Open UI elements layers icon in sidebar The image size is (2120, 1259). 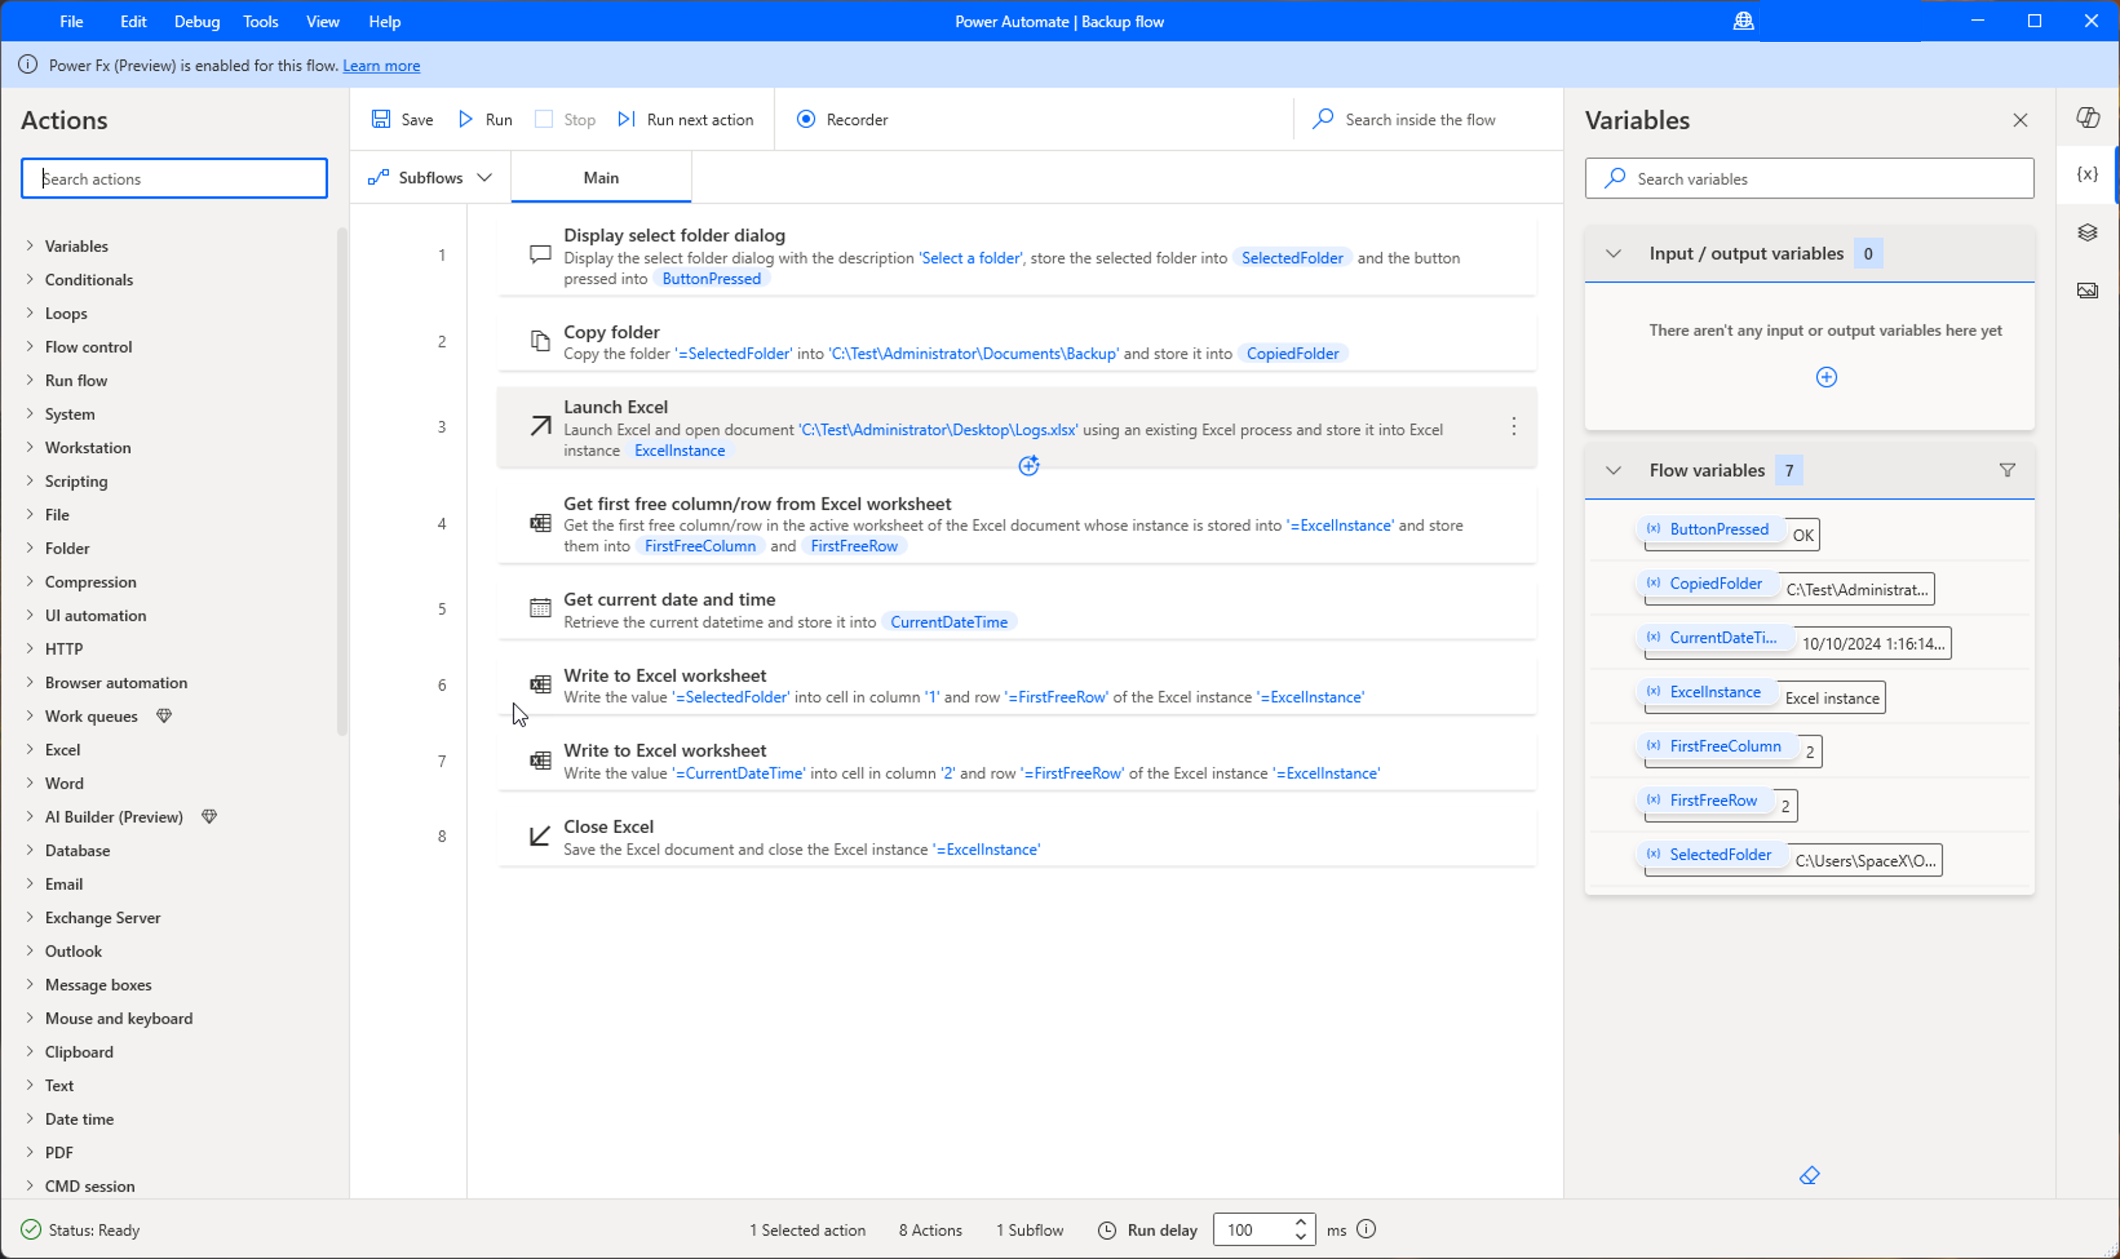[x=2088, y=232]
